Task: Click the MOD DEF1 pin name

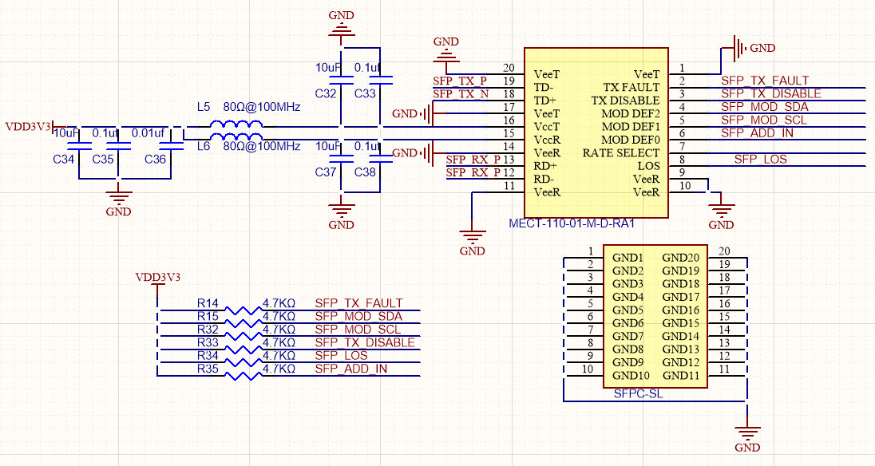Action: (x=631, y=127)
